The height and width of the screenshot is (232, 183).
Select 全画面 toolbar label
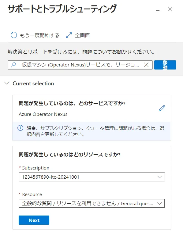[x=82, y=35]
